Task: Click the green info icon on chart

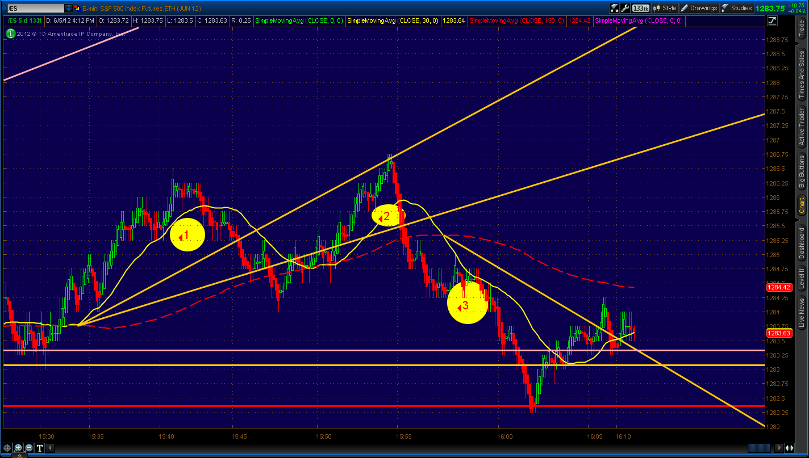Action: (10, 33)
